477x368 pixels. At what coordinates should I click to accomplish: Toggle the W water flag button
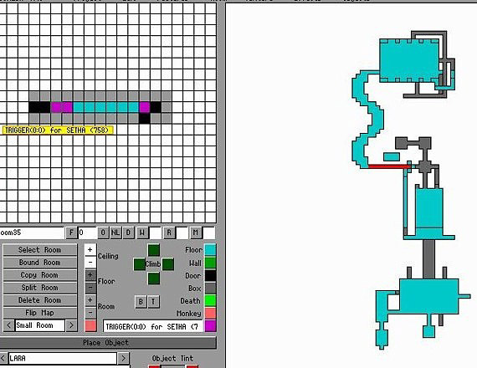pyautogui.click(x=141, y=233)
